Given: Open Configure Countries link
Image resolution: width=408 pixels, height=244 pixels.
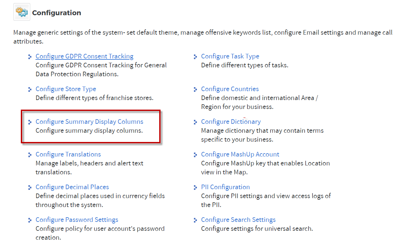Looking at the screenshot, I should [230, 89].
